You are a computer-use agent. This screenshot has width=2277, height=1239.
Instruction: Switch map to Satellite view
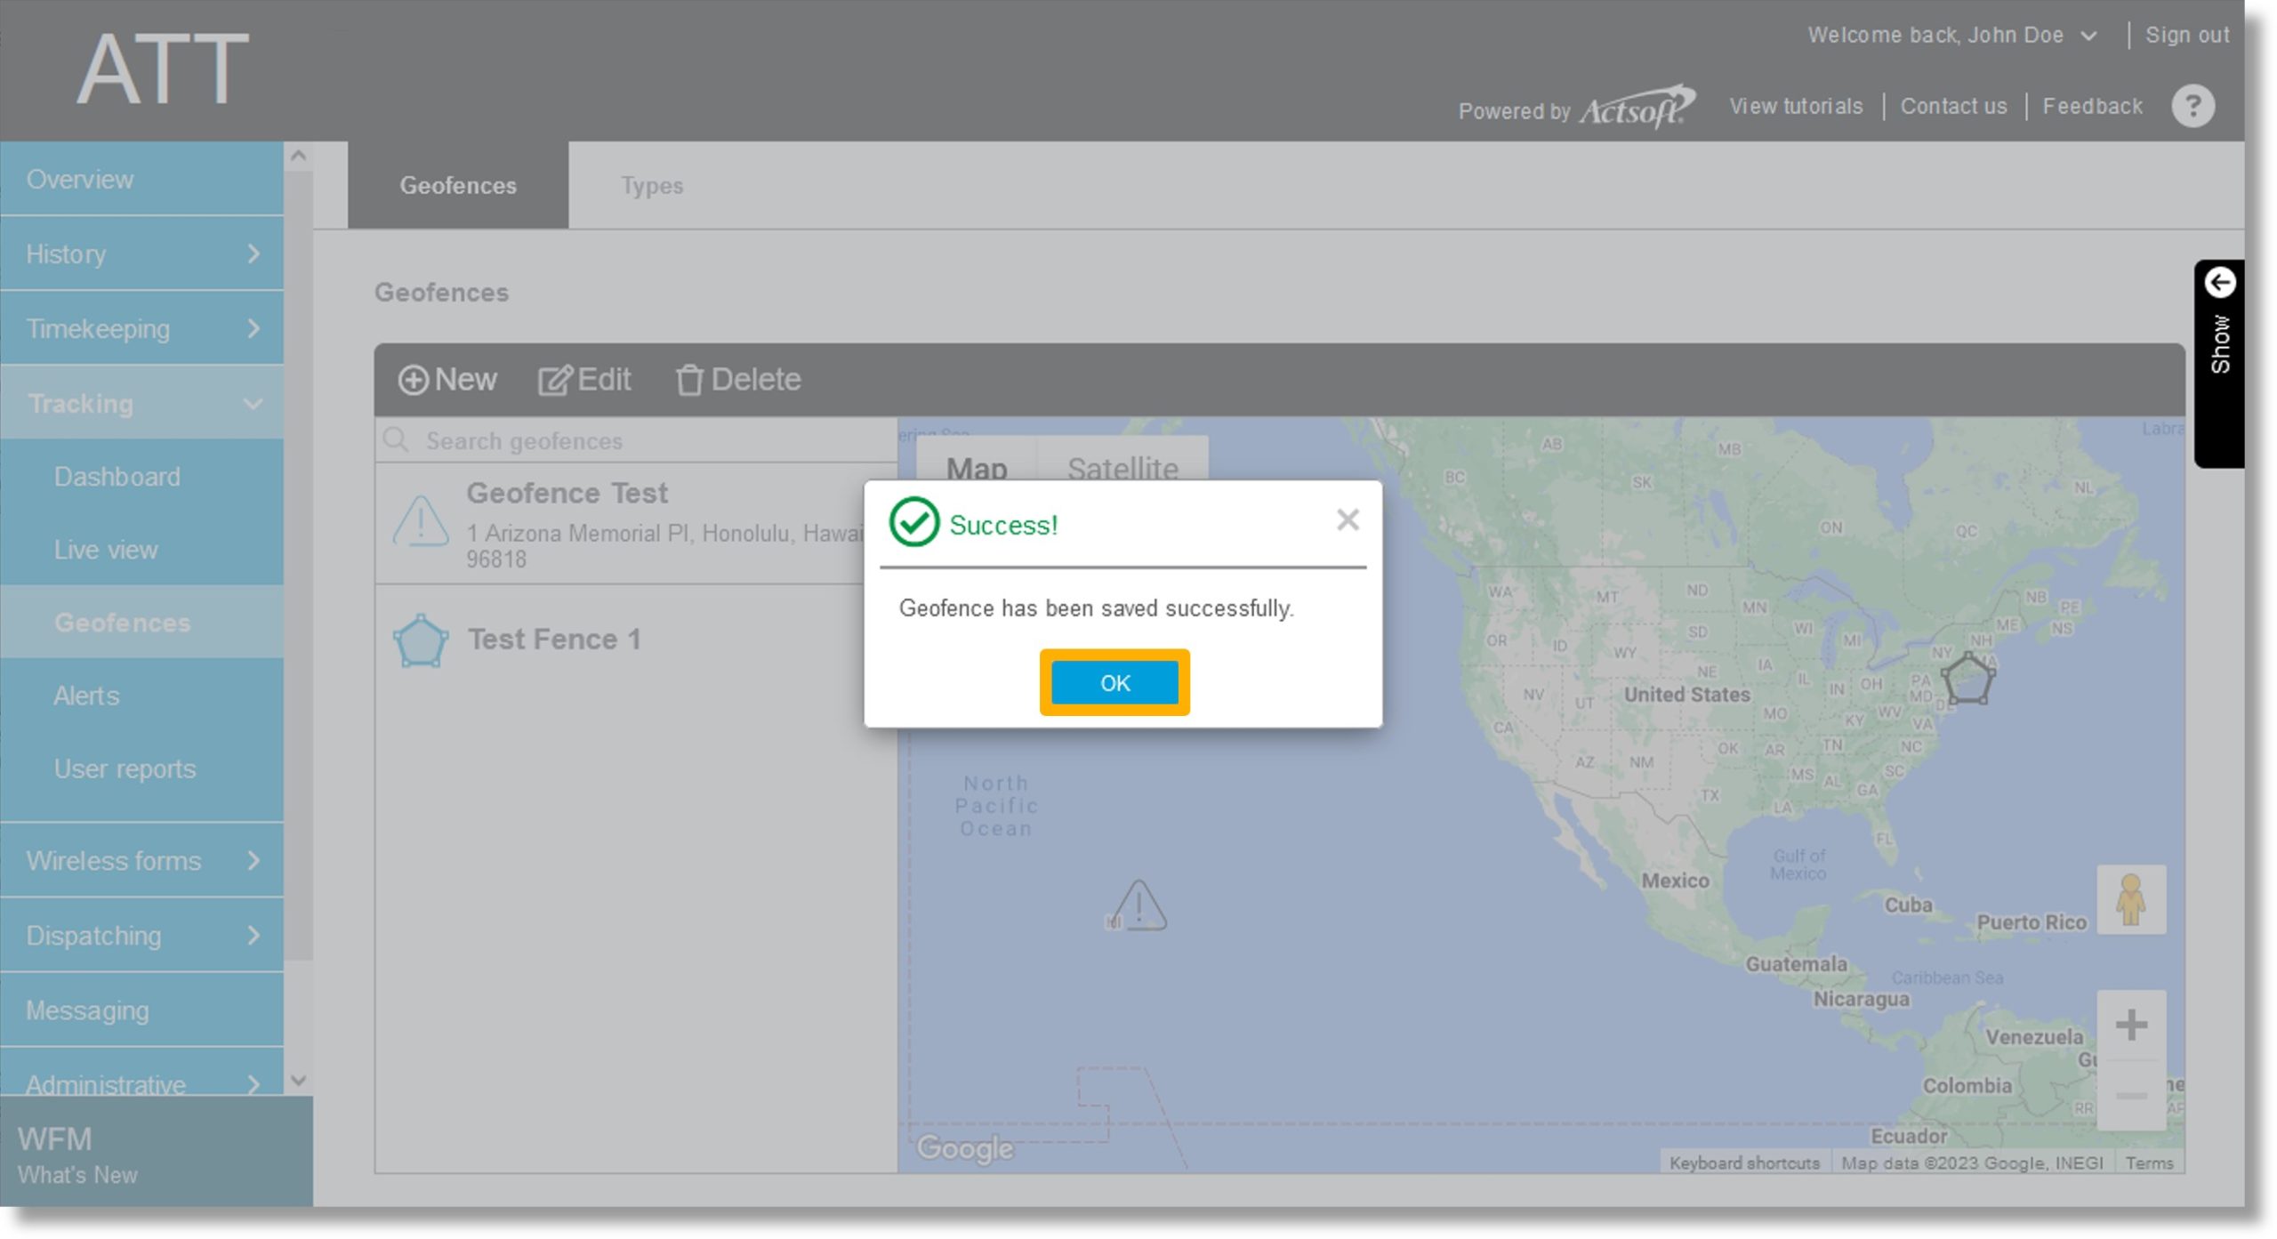(1122, 468)
